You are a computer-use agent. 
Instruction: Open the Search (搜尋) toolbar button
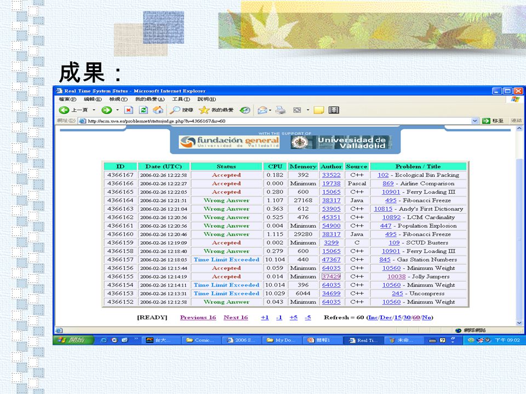tap(181, 110)
